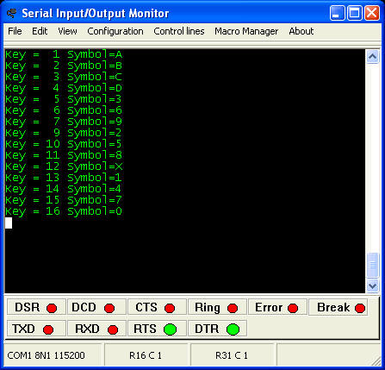Click the Error status indicator
Viewport: 385px width, 370px height.
[x=277, y=307]
